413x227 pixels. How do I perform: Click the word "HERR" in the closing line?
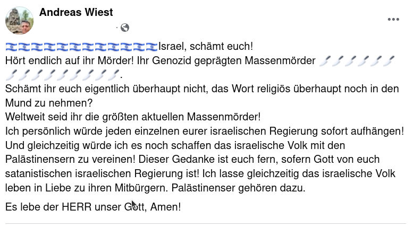click(x=88, y=207)
